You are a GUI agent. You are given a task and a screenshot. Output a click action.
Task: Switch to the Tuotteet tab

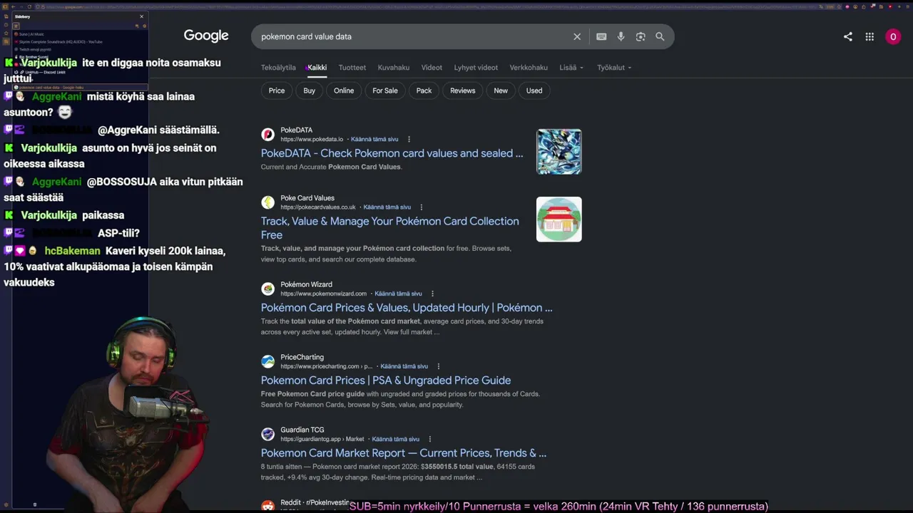coord(352,68)
